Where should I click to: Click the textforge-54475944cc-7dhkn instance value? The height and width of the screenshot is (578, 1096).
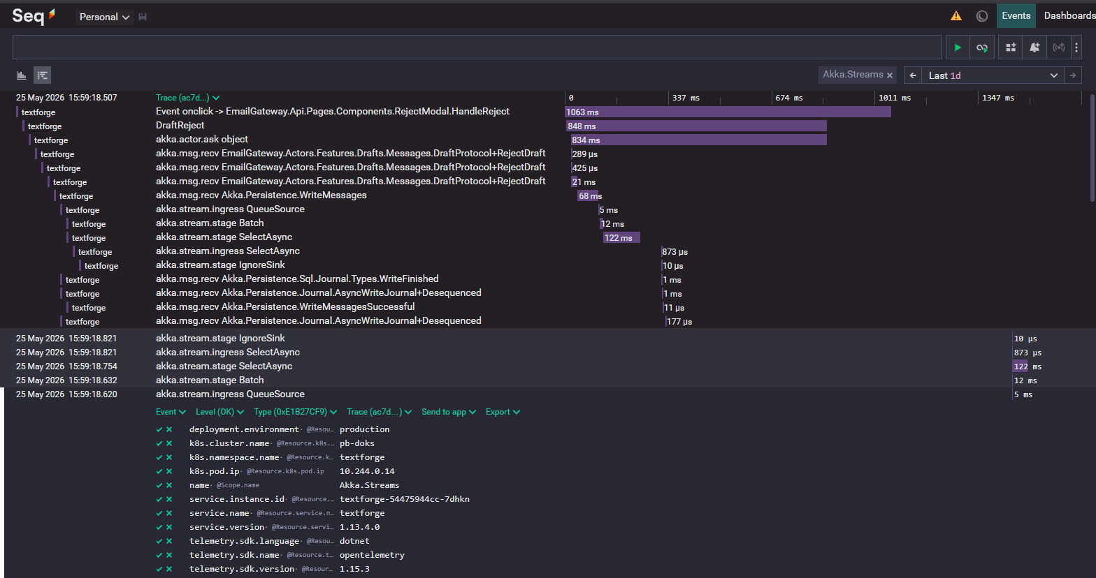405,499
